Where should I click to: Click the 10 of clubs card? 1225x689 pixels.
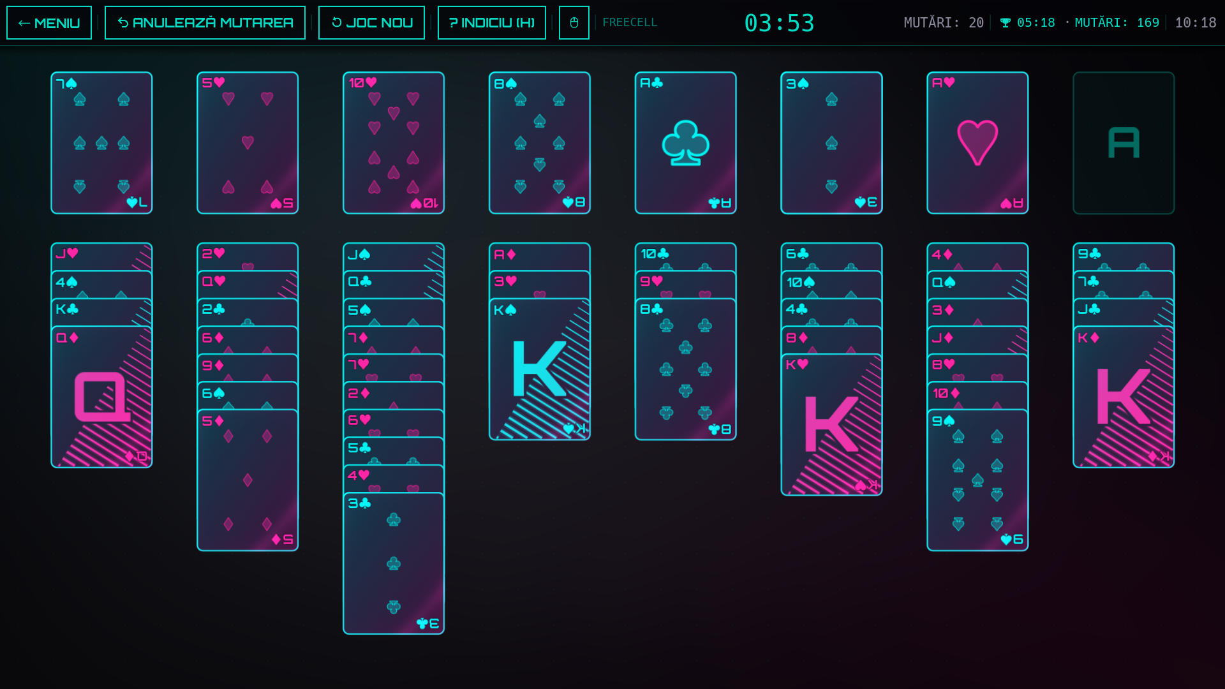[686, 256]
